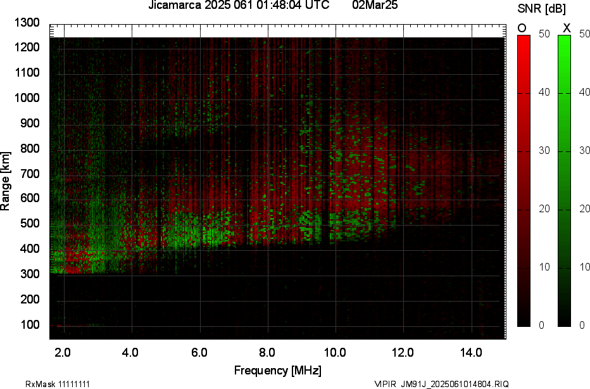The width and height of the screenshot is (590, 389).
Task: Click the 500 range tick label
Action: (x=30, y=223)
